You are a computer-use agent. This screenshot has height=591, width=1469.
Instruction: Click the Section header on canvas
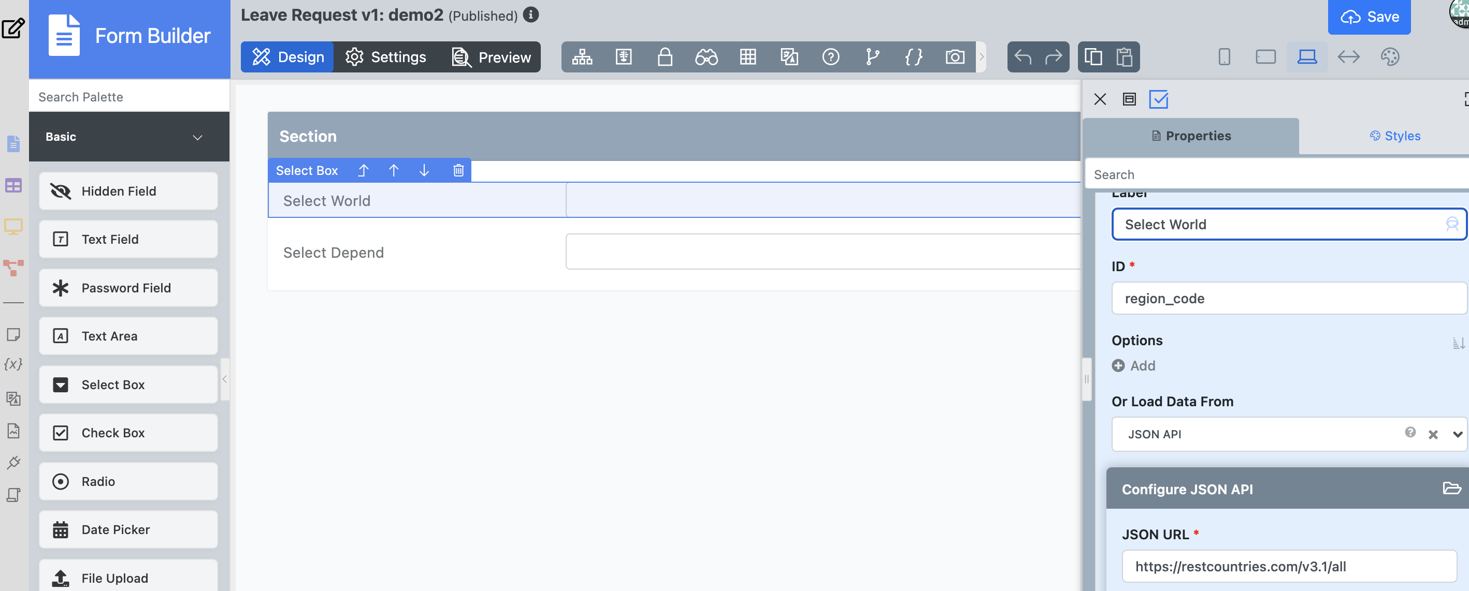[674, 136]
